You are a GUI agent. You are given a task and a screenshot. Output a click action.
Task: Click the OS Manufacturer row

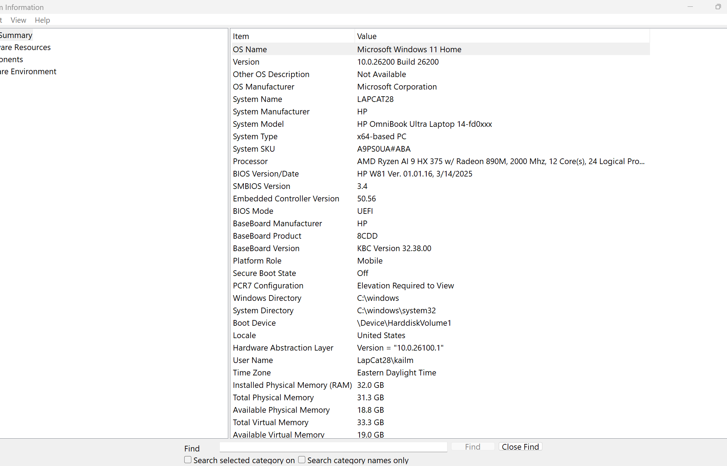441,87
